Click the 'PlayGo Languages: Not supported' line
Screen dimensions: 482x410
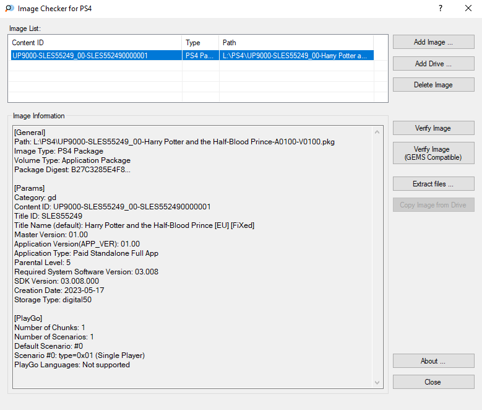point(72,365)
